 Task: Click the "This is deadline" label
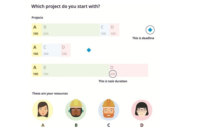pos(143,38)
